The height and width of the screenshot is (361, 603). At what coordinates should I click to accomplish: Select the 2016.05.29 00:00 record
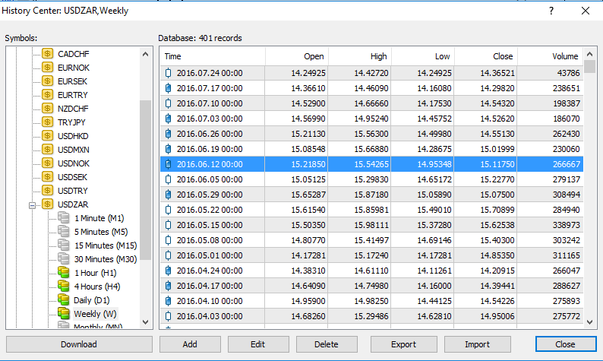371,195
